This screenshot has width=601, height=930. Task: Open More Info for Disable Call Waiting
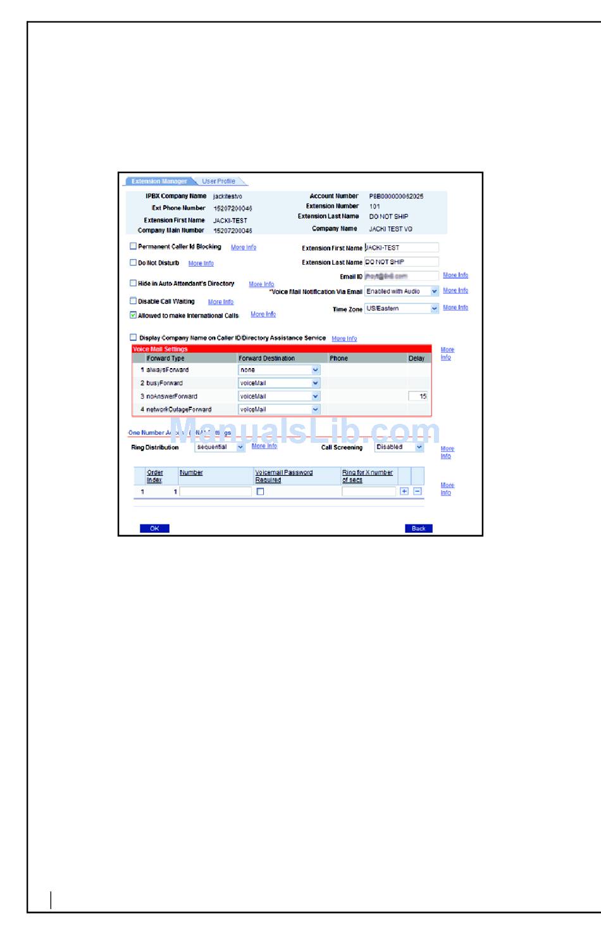click(x=221, y=302)
